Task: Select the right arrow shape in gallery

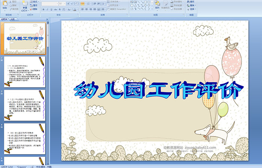Action: tap(145, 5)
